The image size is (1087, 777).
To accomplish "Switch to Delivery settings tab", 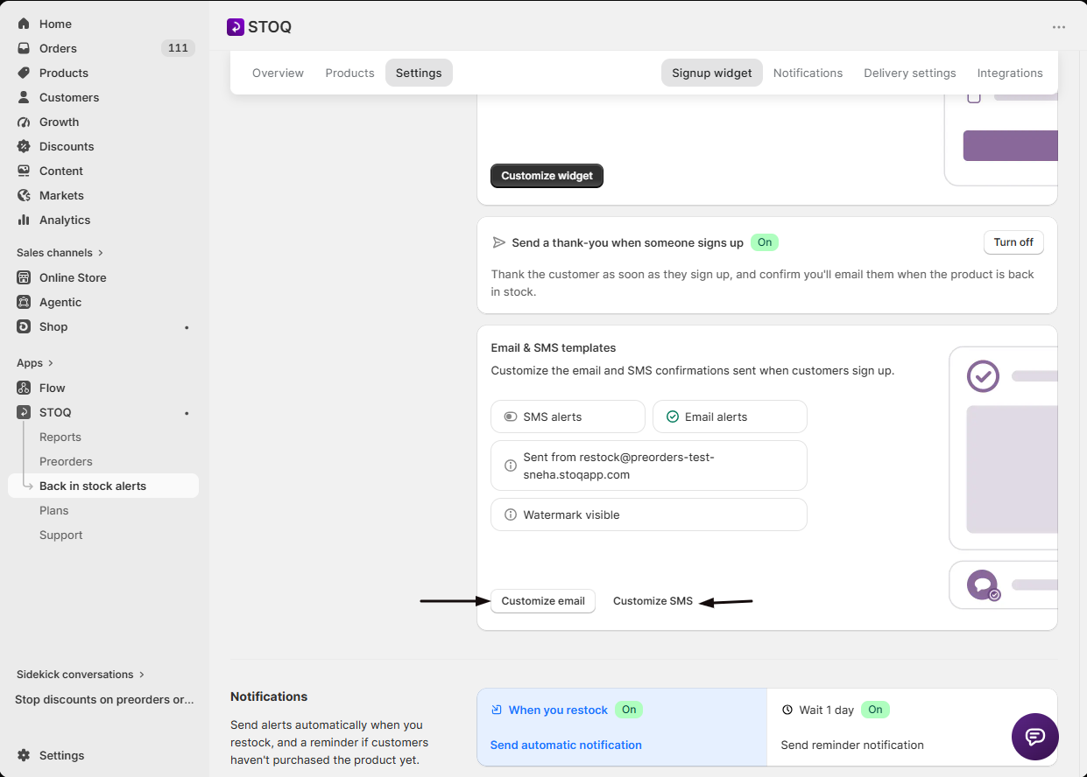I will coord(910,73).
